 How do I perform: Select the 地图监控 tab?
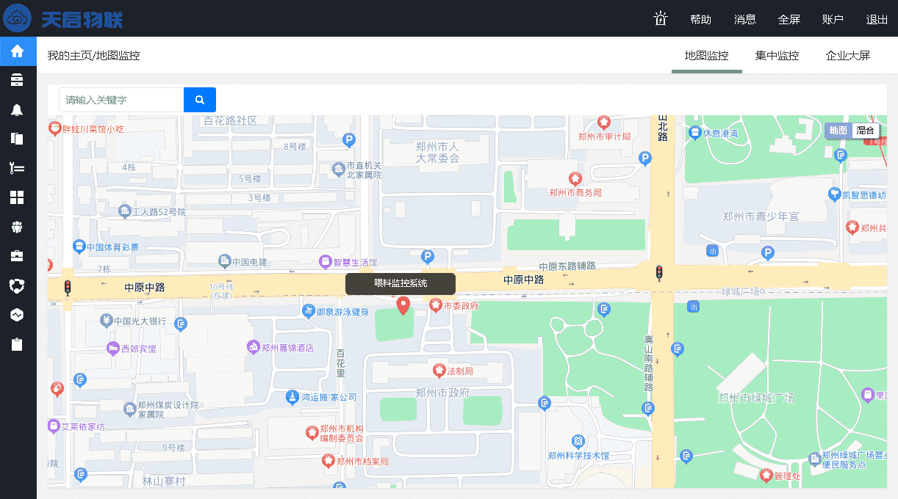(x=706, y=56)
